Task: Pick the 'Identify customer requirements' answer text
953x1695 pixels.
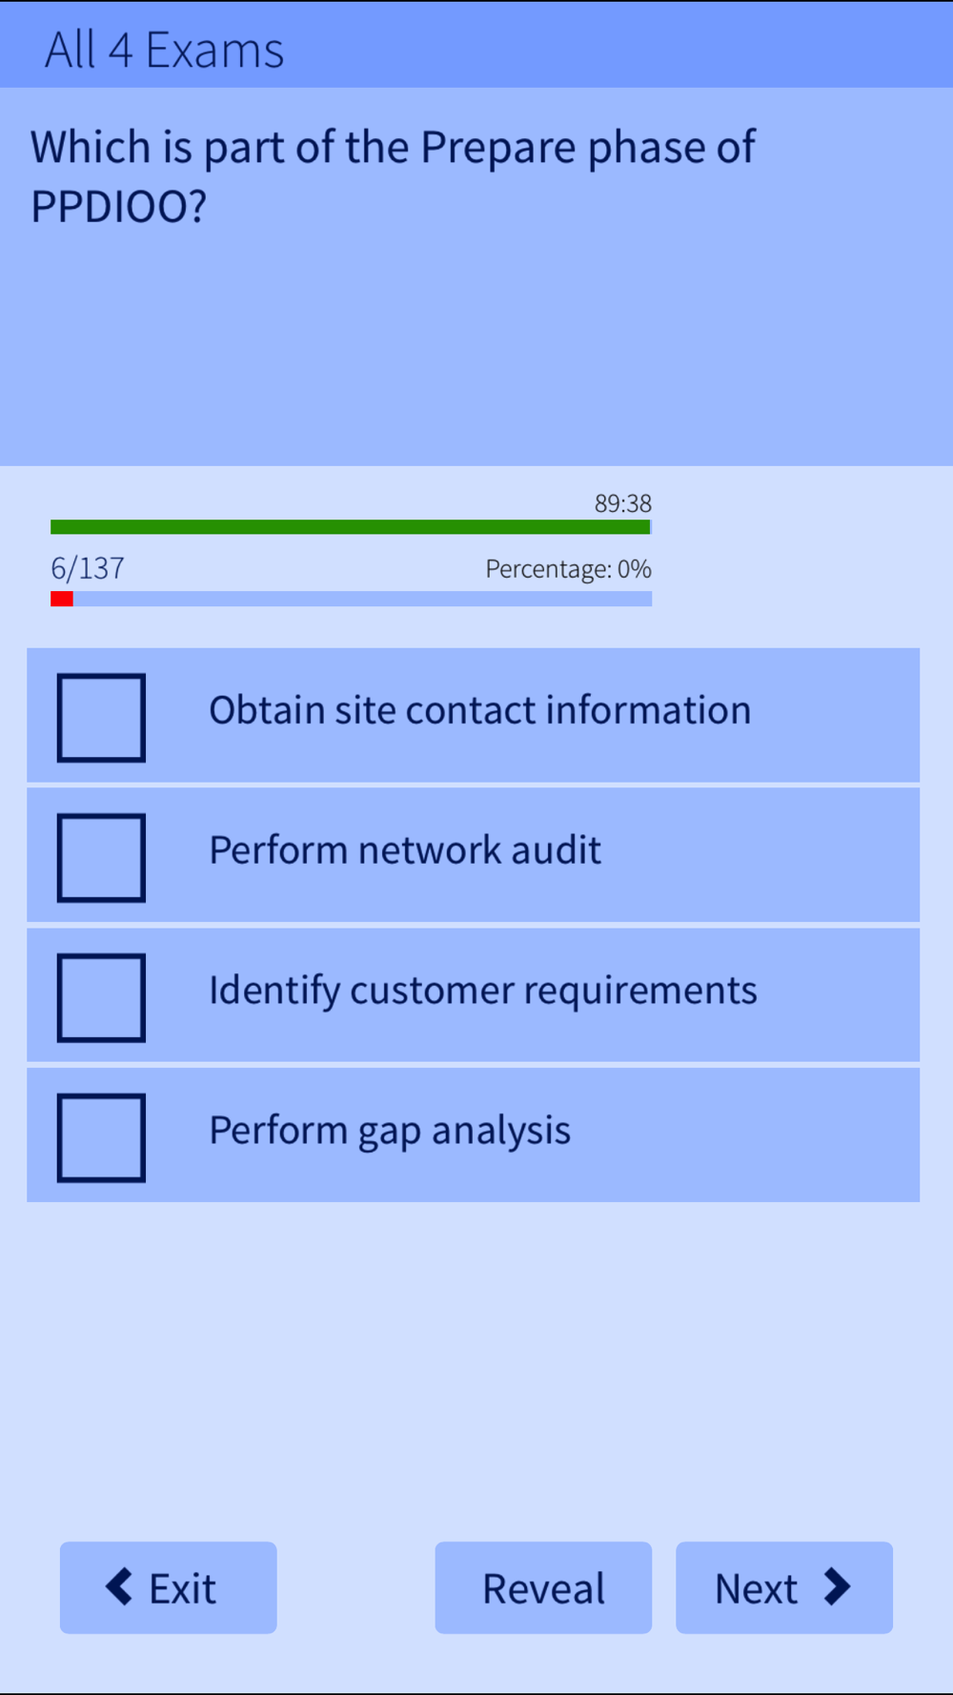Action: point(483,990)
